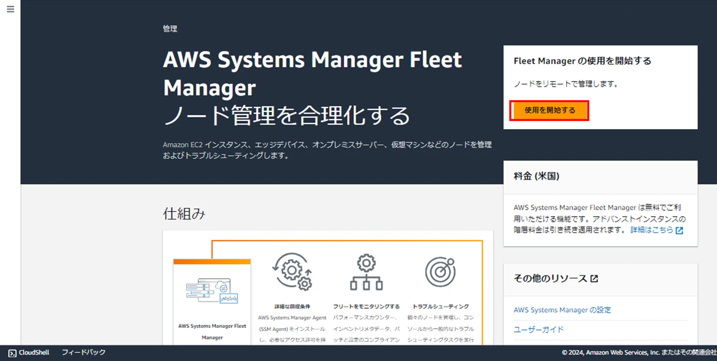The height and width of the screenshot is (361, 717).
Task: Launch CloudShell from the footer
Action: coord(29,353)
